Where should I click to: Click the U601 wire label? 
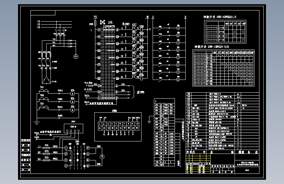[x=55, y=146]
